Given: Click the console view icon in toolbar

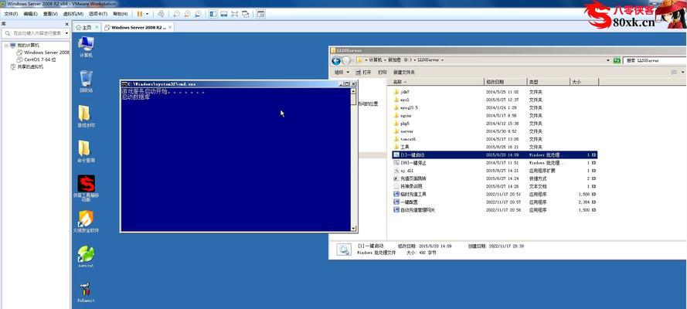Looking at the screenshot, I should (x=260, y=14).
